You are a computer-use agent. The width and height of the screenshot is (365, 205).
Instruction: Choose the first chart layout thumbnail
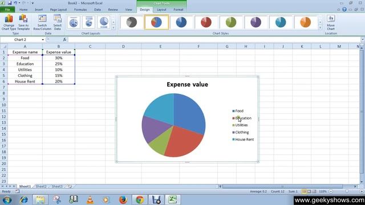74,22
